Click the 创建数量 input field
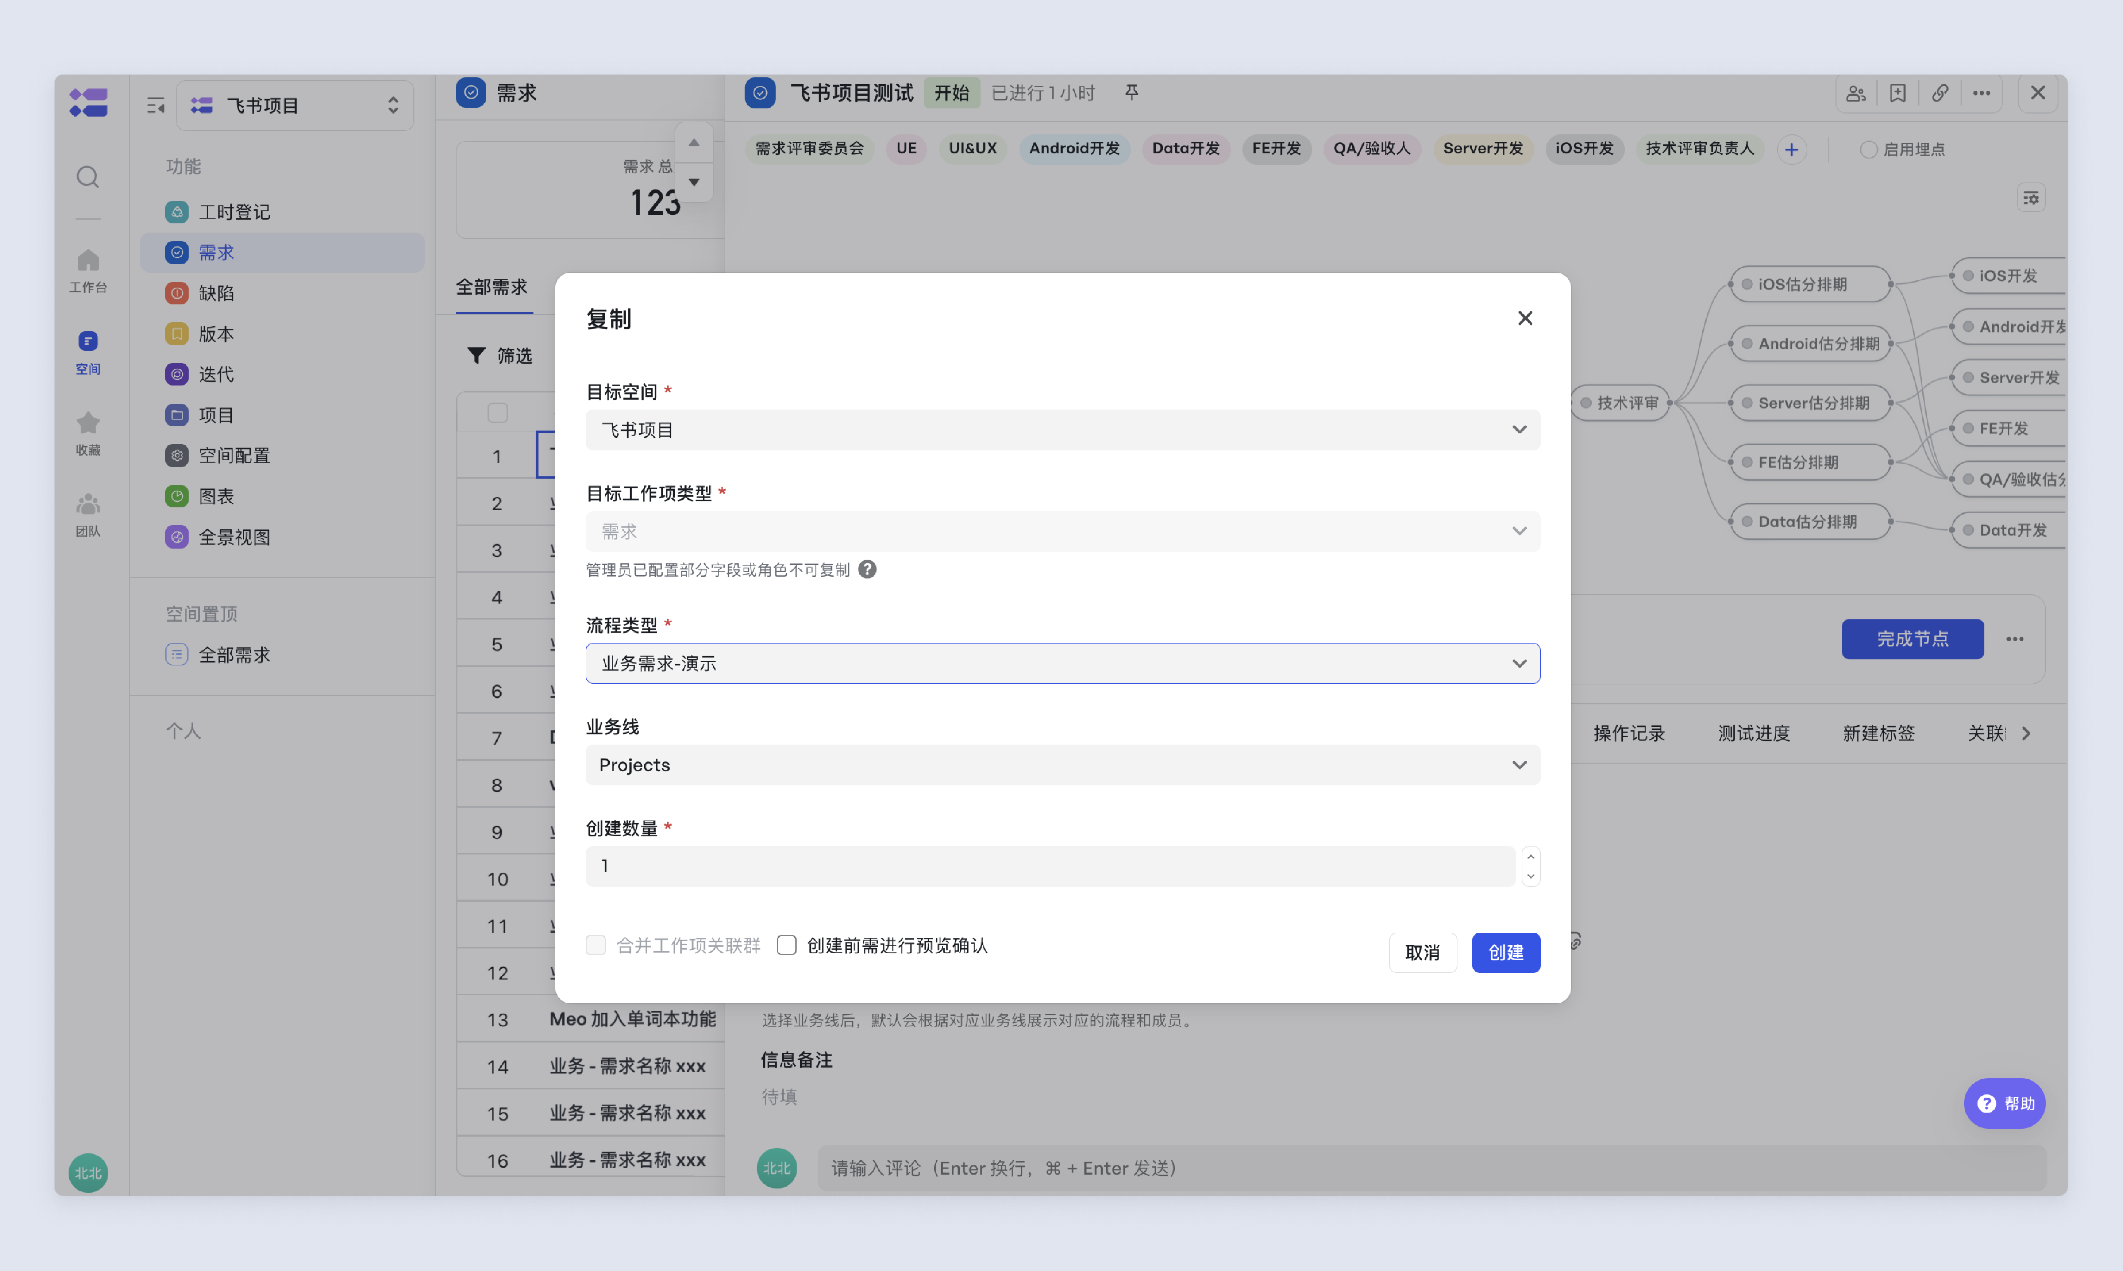Screen dimensions: 2123x1271 [x=1050, y=866]
